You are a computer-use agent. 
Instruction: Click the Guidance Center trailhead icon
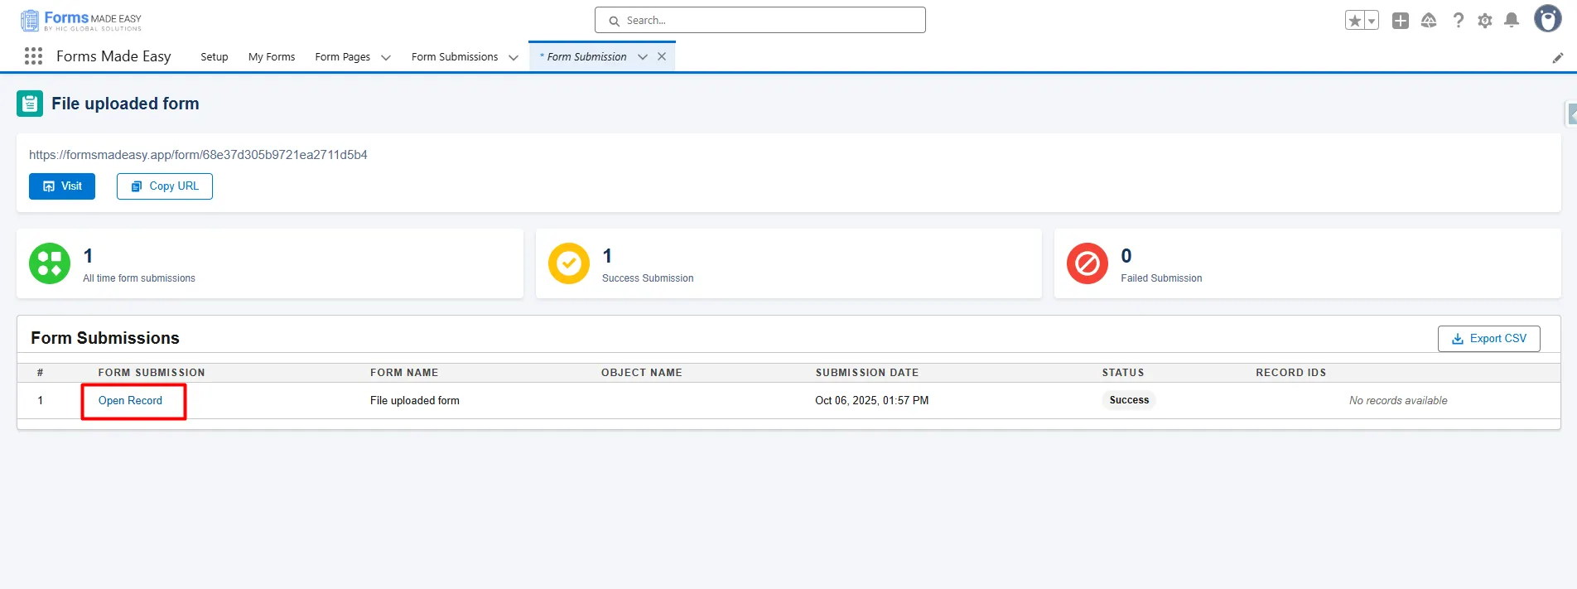(x=1429, y=21)
